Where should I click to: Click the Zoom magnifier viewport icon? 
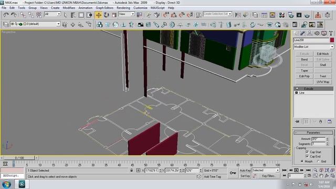316,170
